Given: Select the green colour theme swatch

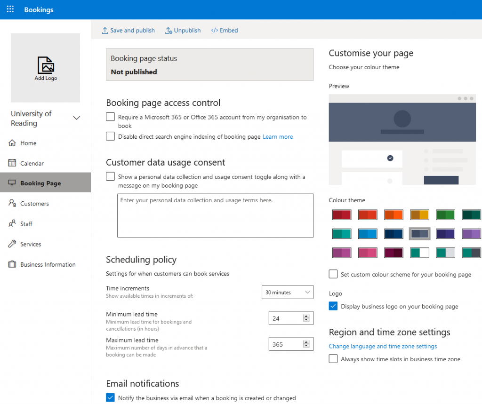Looking at the screenshot, I should pos(445,214).
